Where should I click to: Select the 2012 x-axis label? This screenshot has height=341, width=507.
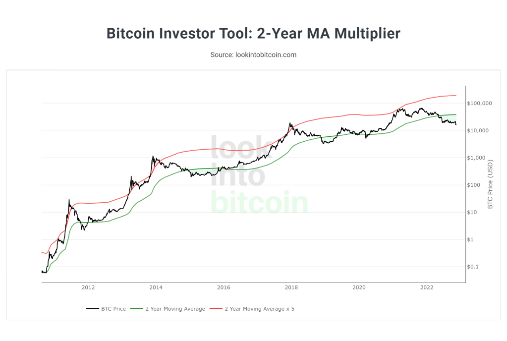pyautogui.click(x=88, y=287)
